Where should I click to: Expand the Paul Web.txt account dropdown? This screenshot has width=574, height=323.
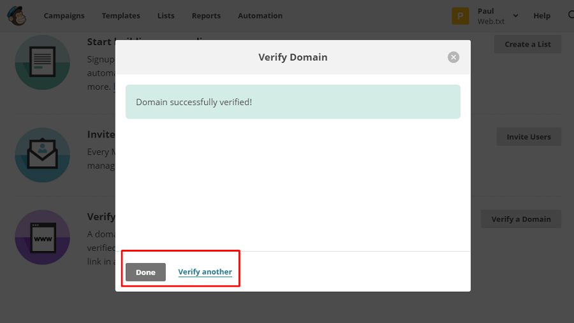tap(515, 16)
